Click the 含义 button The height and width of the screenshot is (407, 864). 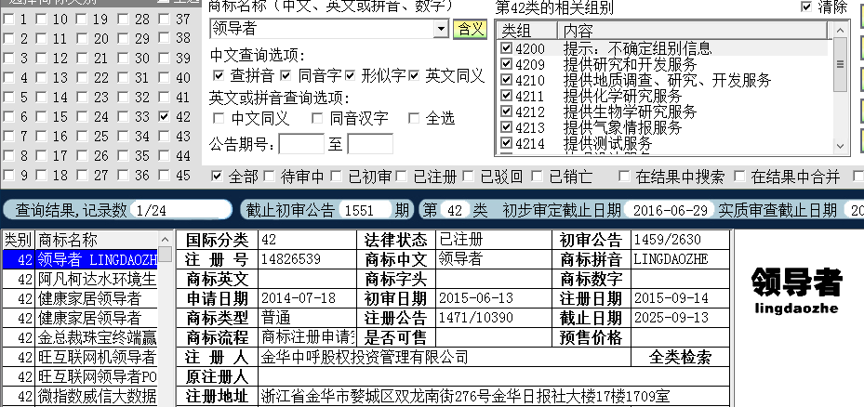coord(470,29)
